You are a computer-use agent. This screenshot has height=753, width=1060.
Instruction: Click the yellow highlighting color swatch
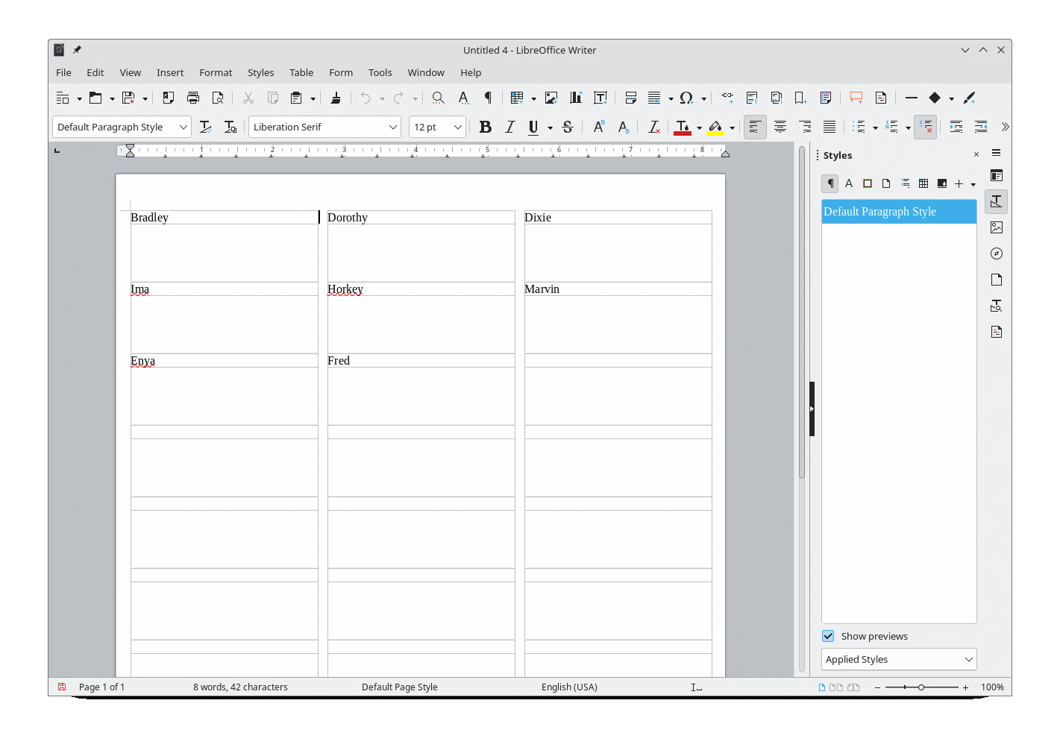coord(715,127)
